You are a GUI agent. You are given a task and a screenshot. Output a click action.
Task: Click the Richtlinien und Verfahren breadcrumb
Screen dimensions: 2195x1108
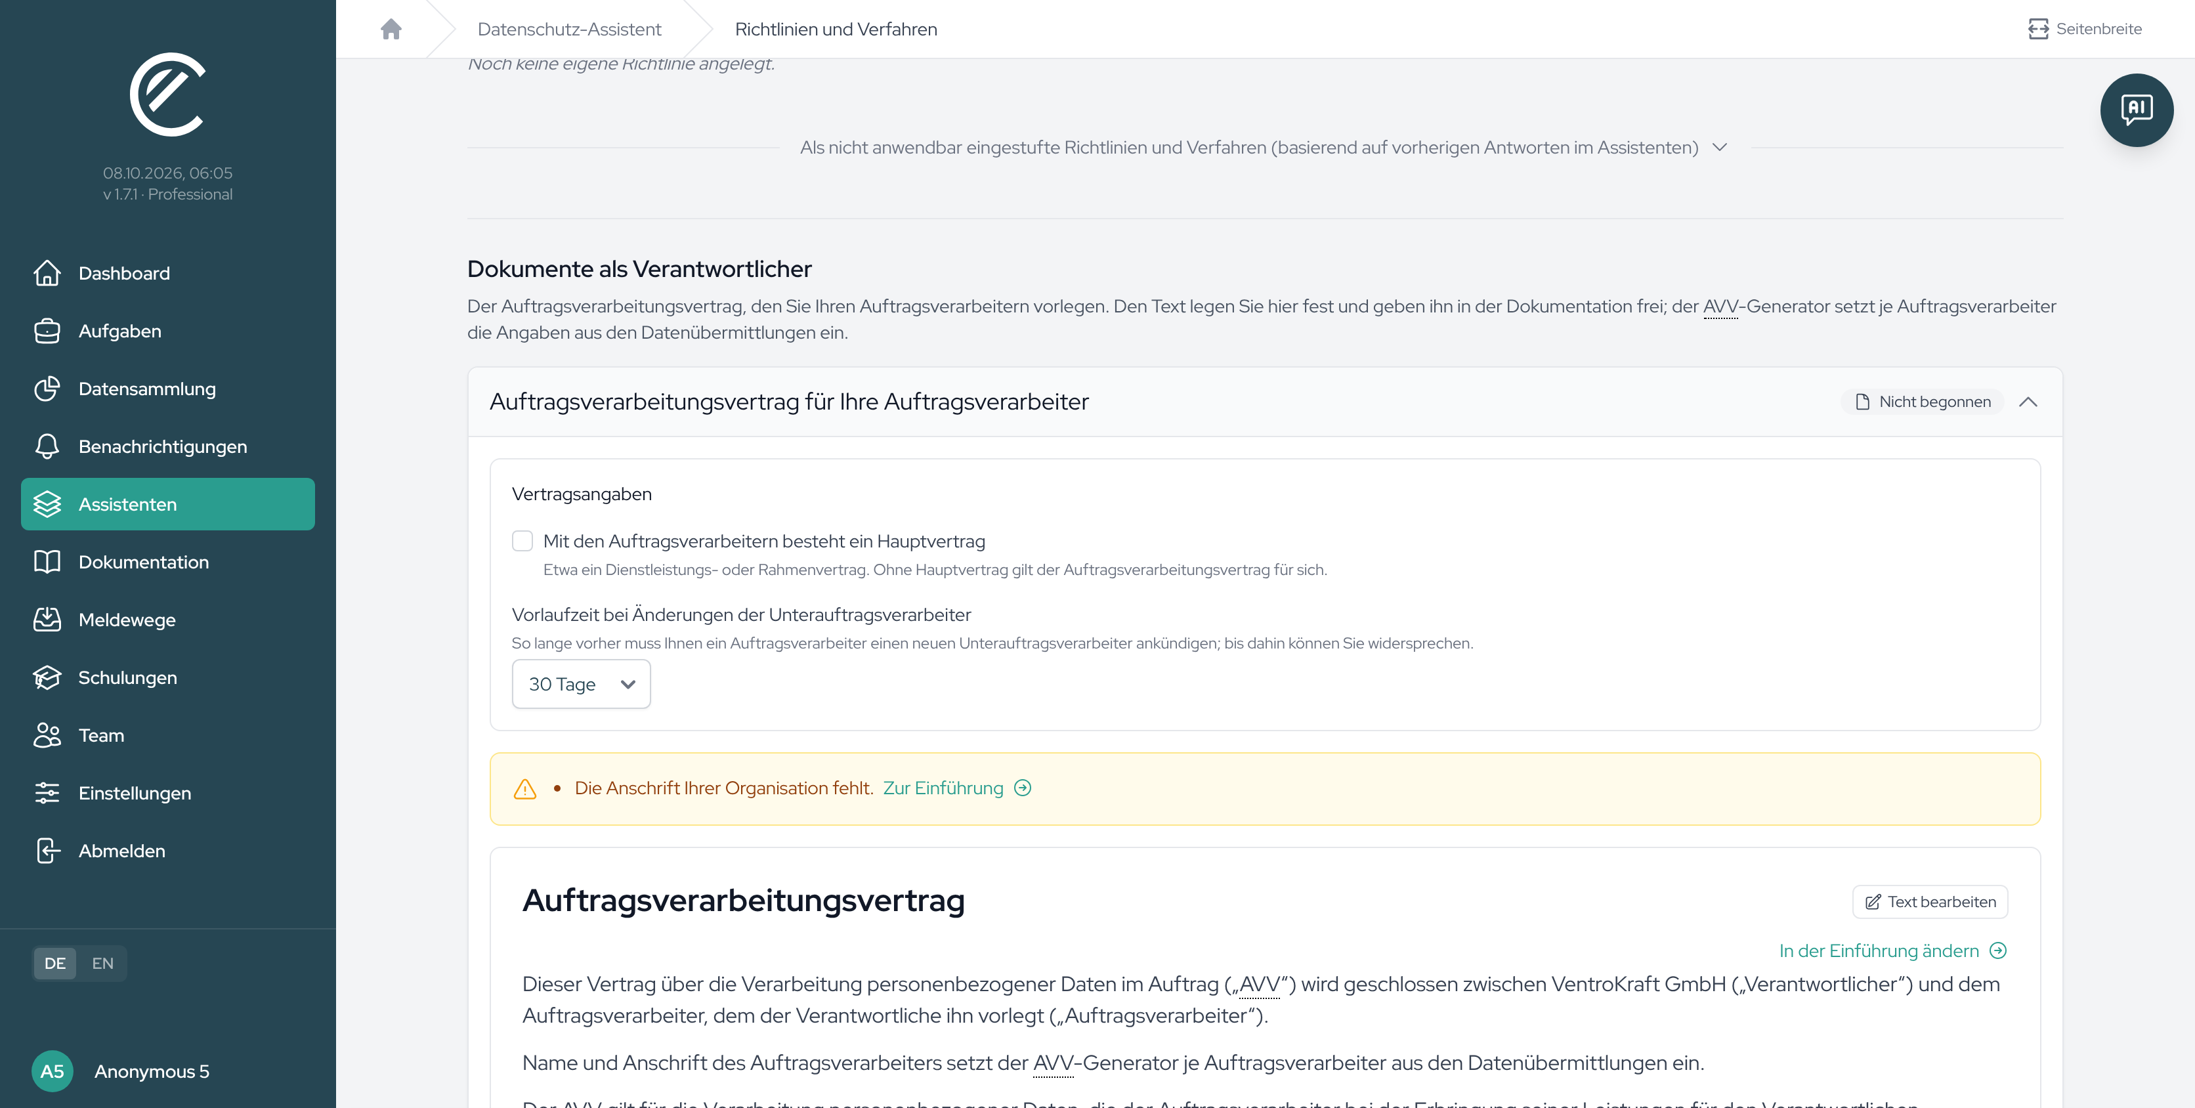836,29
